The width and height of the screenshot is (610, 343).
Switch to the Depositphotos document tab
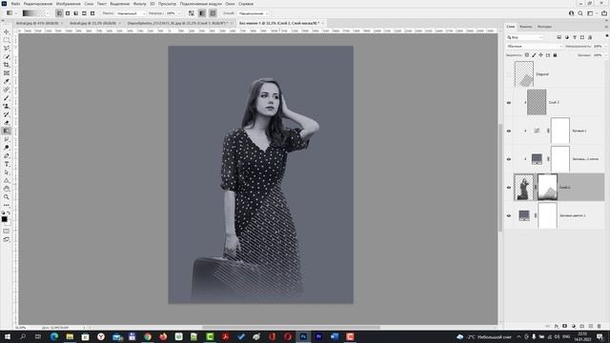pyautogui.click(x=177, y=23)
